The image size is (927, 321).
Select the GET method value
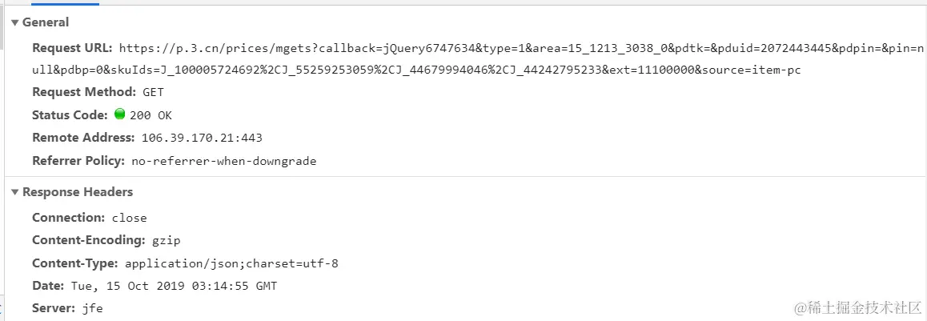coord(153,93)
